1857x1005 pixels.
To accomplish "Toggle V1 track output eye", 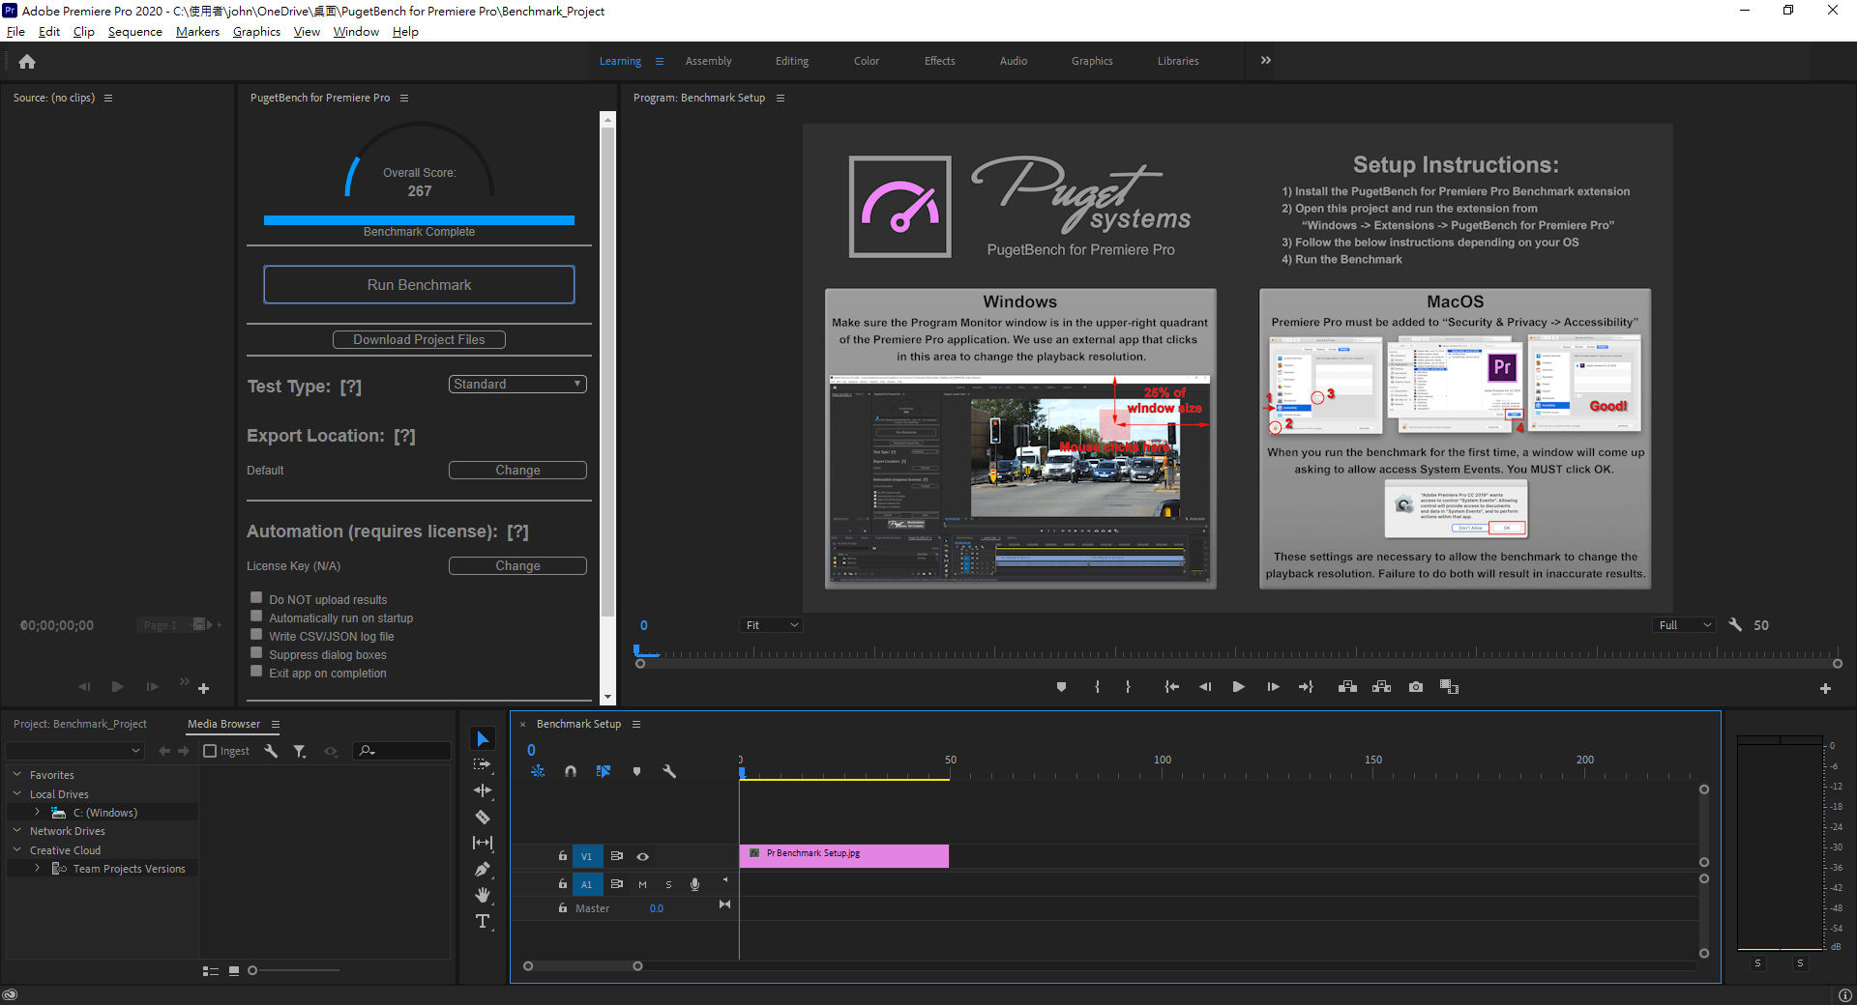I will pyautogui.click(x=642, y=856).
